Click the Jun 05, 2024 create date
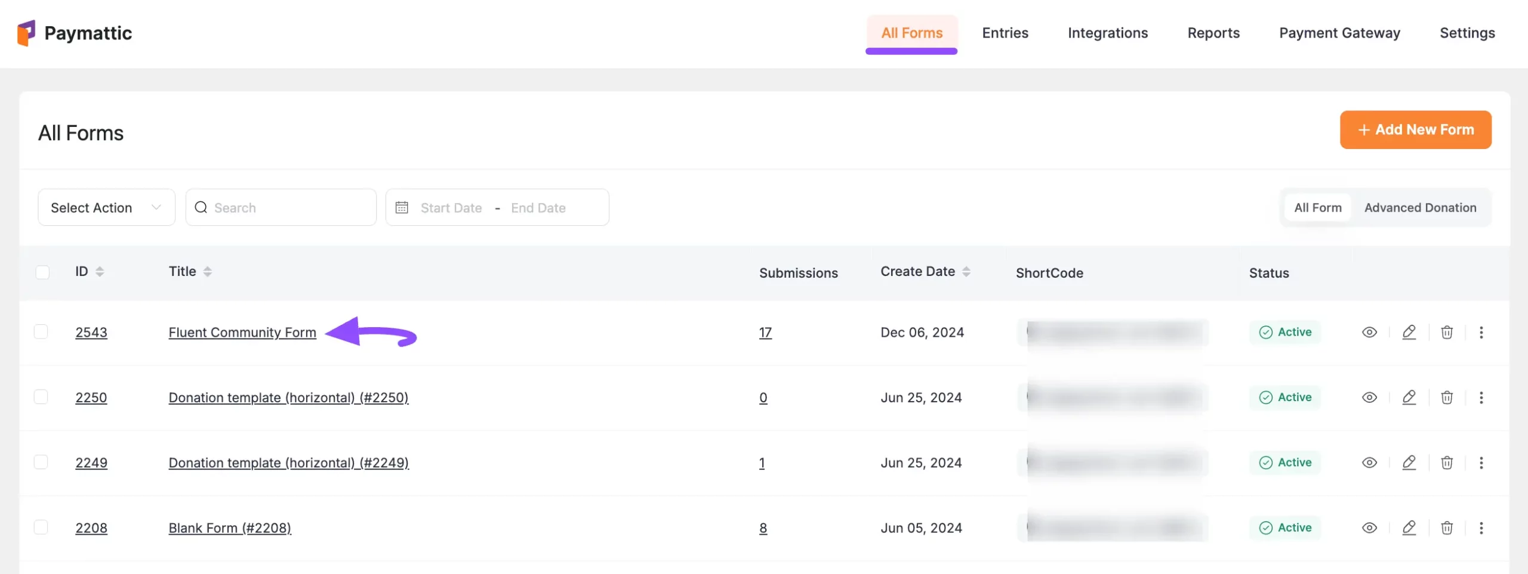 click(x=921, y=528)
